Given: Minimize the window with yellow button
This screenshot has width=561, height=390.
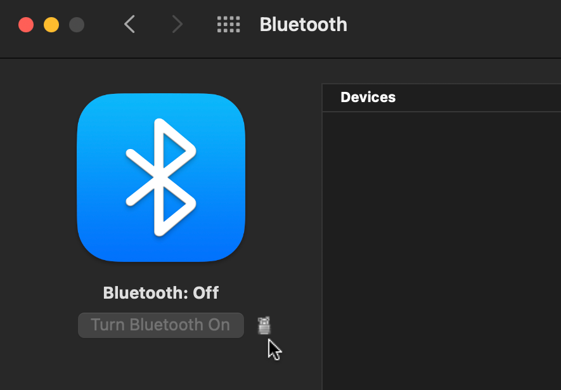Looking at the screenshot, I should point(51,25).
